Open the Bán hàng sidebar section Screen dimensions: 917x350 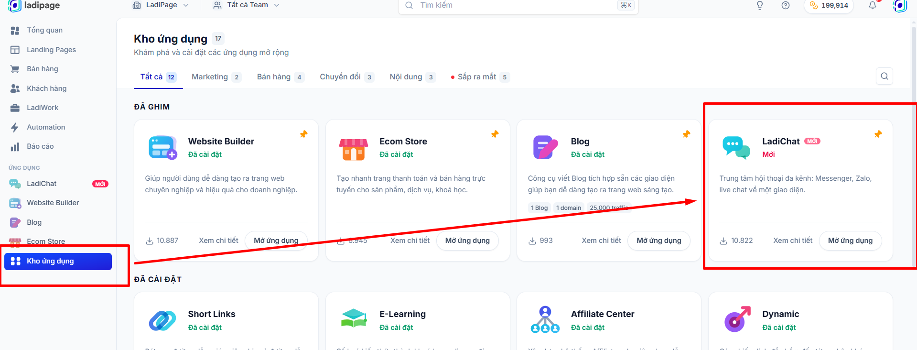coord(43,69)
